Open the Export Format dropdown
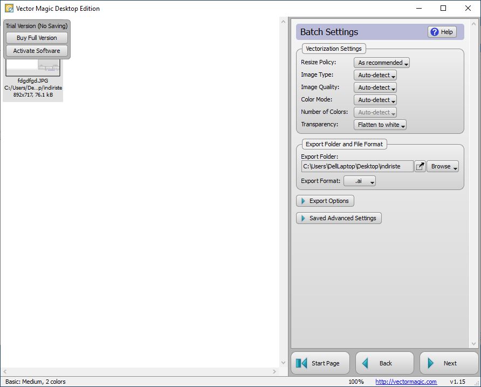Screen dimensions: 481x387 (360, 181)
